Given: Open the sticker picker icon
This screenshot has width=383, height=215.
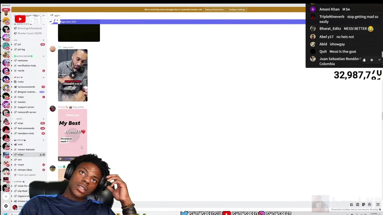Looking at the screenshot, I should click(364, 205).
